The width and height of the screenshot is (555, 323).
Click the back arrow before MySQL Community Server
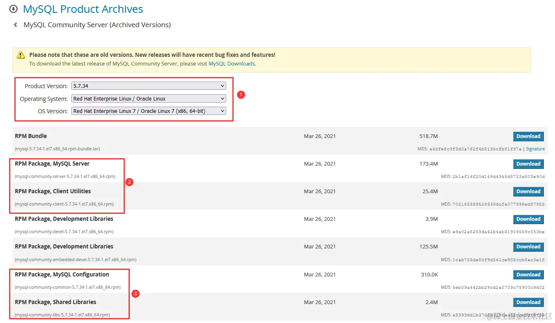pos(16,25)
